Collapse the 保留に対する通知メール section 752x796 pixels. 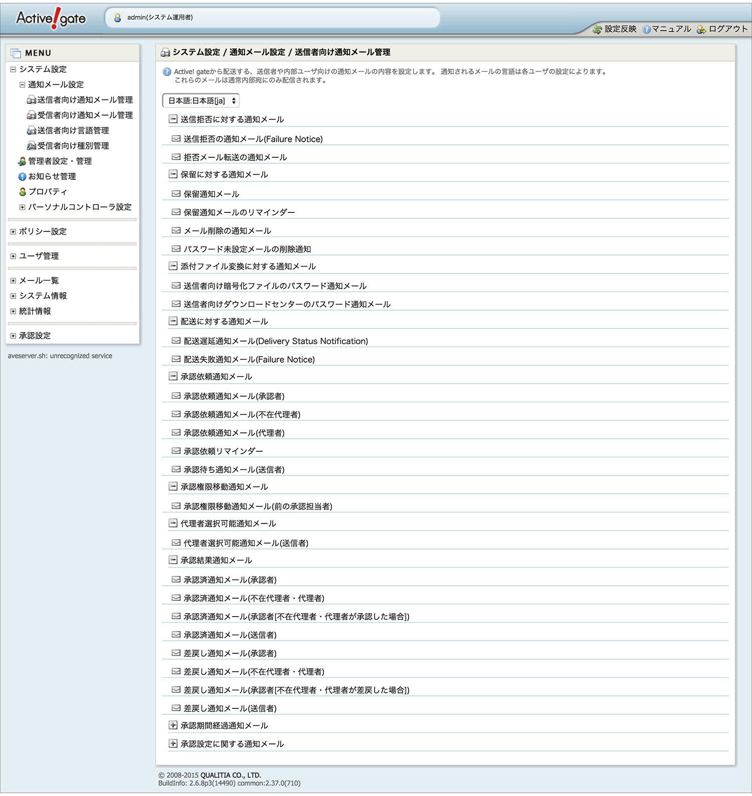point(173,174)
